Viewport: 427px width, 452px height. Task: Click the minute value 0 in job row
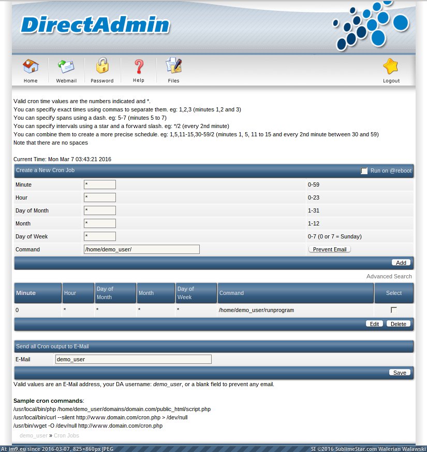(x=17, y=310)
